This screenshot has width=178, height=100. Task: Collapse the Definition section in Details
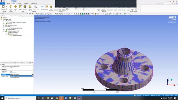click(x=1, y=69)
